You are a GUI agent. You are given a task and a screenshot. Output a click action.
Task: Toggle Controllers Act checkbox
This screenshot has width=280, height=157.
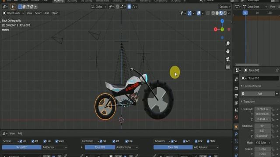[x=114, y=141]
